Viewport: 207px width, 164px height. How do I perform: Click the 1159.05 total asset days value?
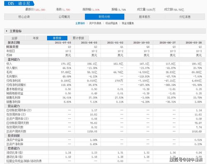point(92,132)
